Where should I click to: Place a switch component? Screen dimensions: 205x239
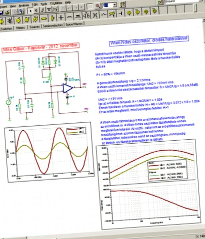103,14
